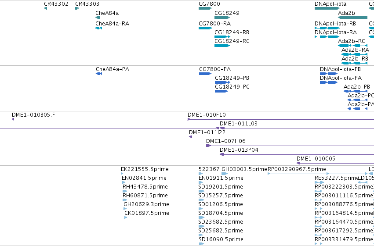This screenshot has height=246, width=374.
Task: Select the SD23682.5prime EST label
Action: pos(221,222)
